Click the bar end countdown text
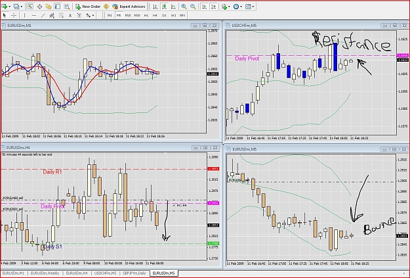 pyautogui.click(x=27, y=154)
